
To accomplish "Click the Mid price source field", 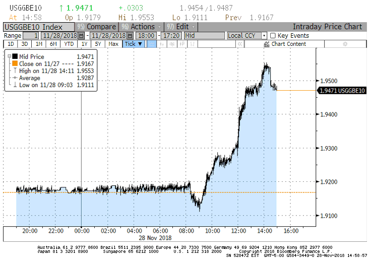I will [204, 36].
